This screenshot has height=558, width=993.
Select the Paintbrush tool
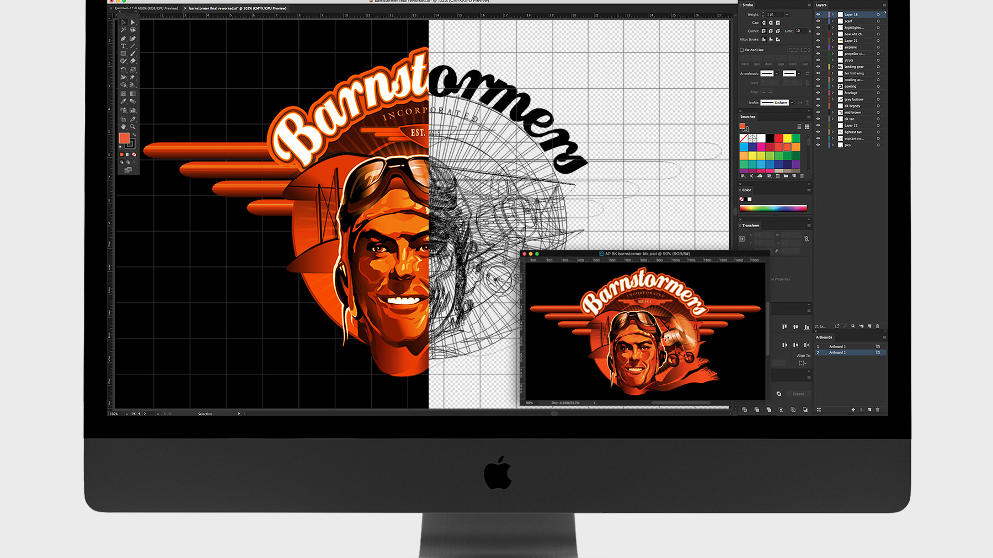pyautogui.click(x=133, y=53)
